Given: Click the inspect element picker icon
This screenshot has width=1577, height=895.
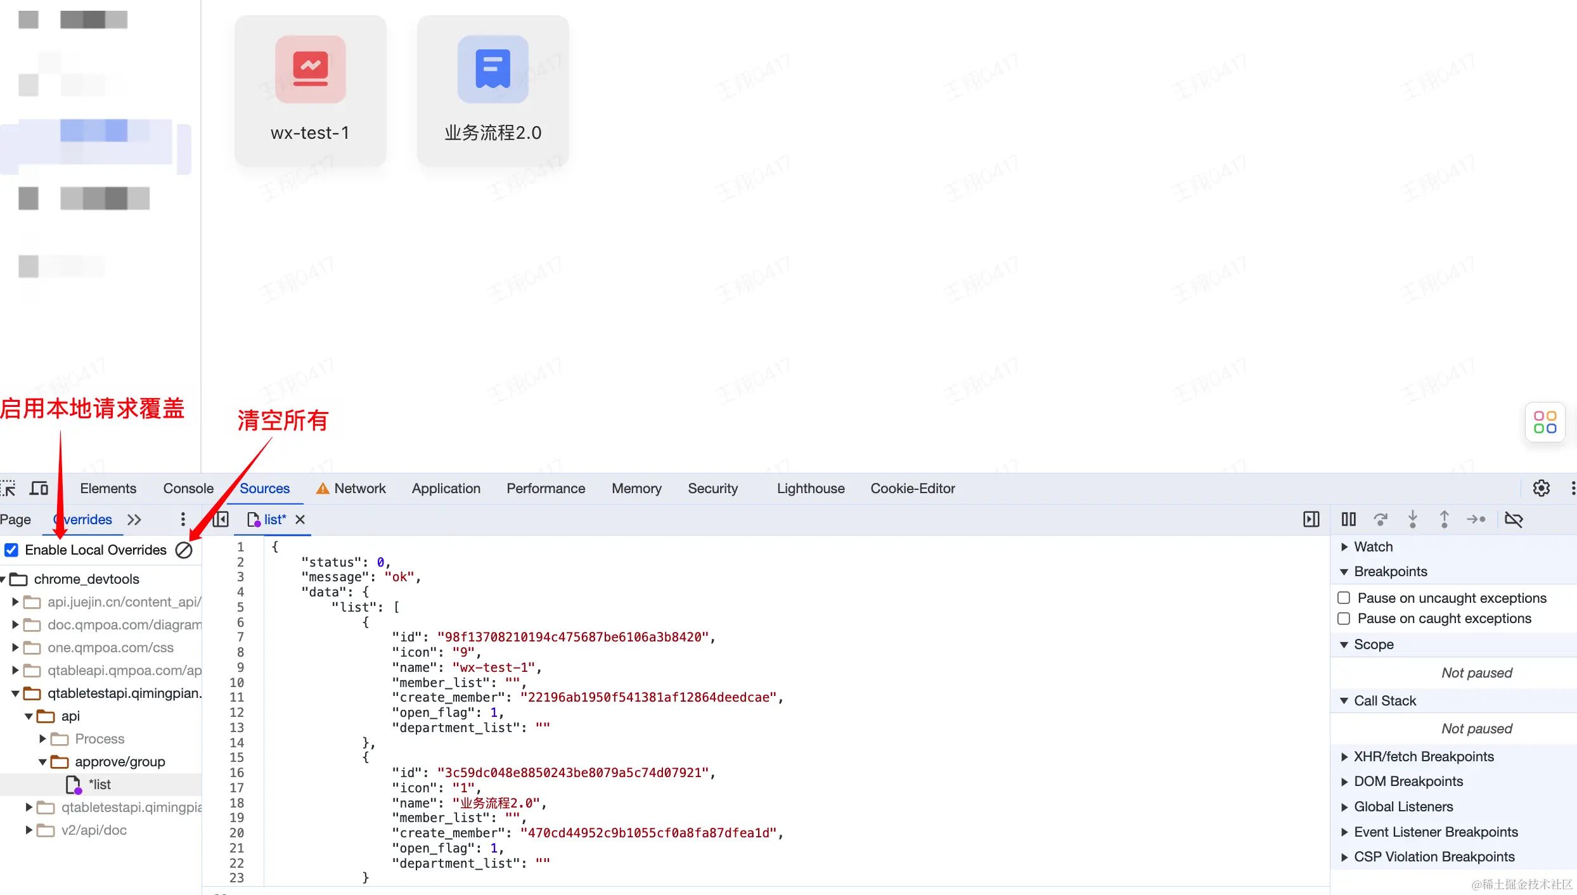Looking at the screenshot, I should (x=9, y=488).
